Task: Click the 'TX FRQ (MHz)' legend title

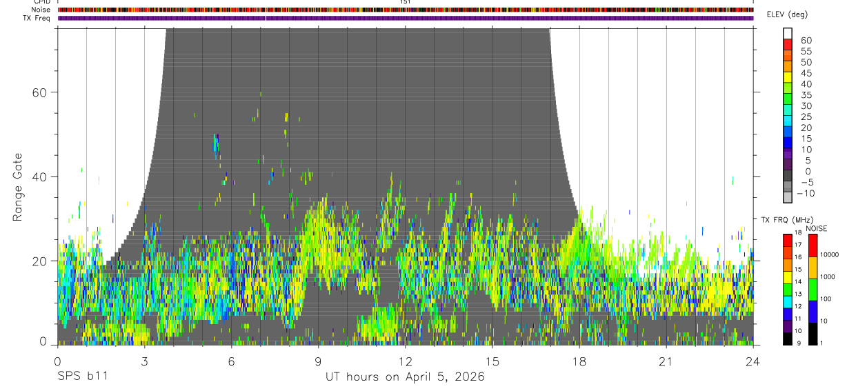Action: [786, 220]
